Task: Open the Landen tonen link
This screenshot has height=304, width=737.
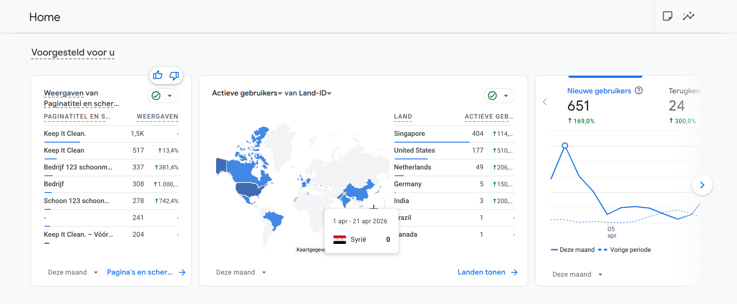Action: pyautogui.click(x=487, y=272)
